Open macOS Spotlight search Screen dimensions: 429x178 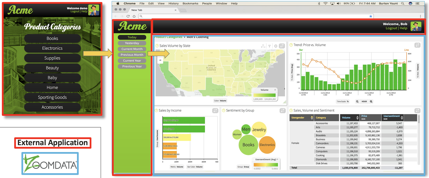(x=403, y=3)
